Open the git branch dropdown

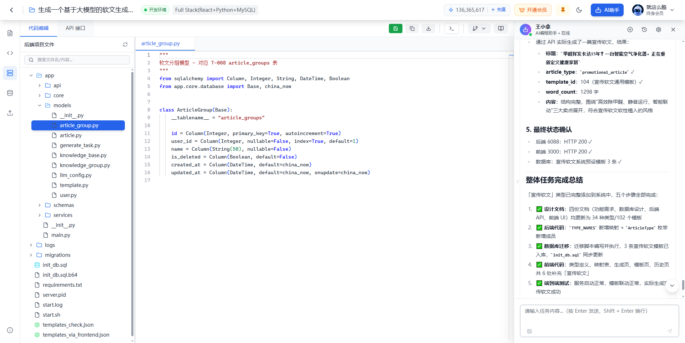click(x=479, y=28)
